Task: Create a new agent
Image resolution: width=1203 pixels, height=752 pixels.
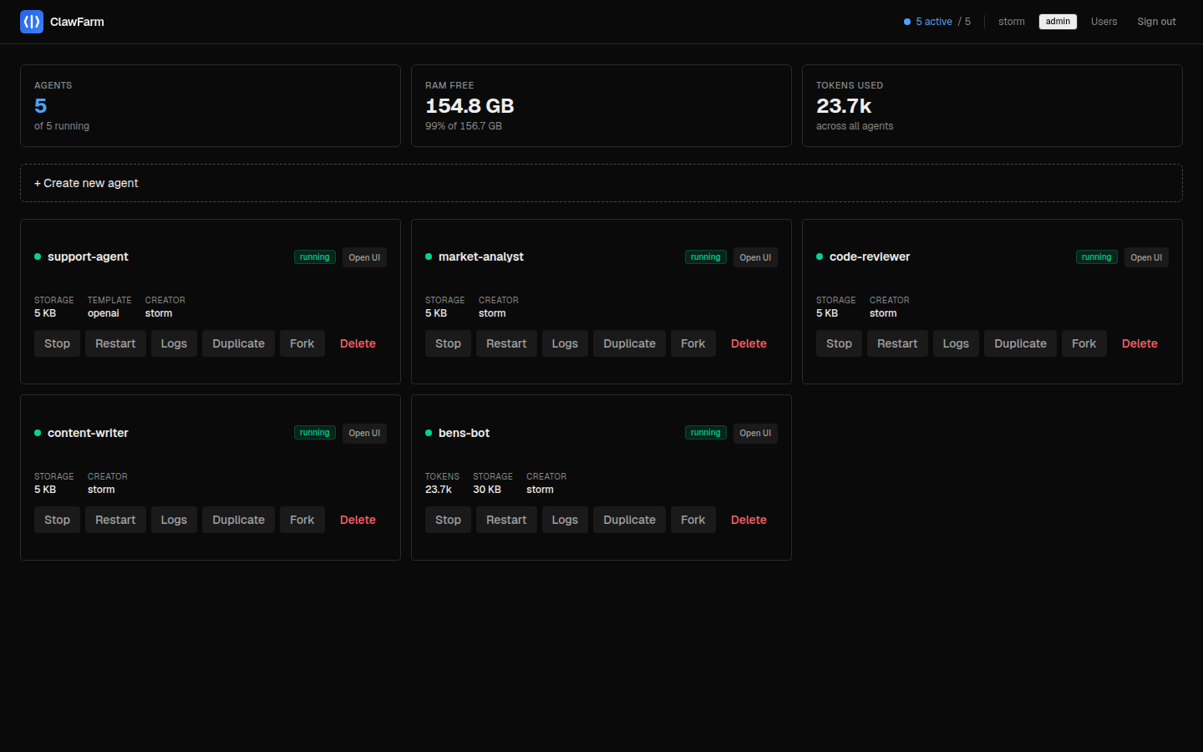Action: coord(86,183)
